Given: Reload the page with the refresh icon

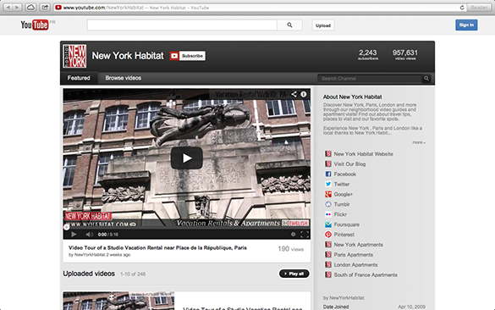Looking at the screenshot, I should tap(462, 8).
